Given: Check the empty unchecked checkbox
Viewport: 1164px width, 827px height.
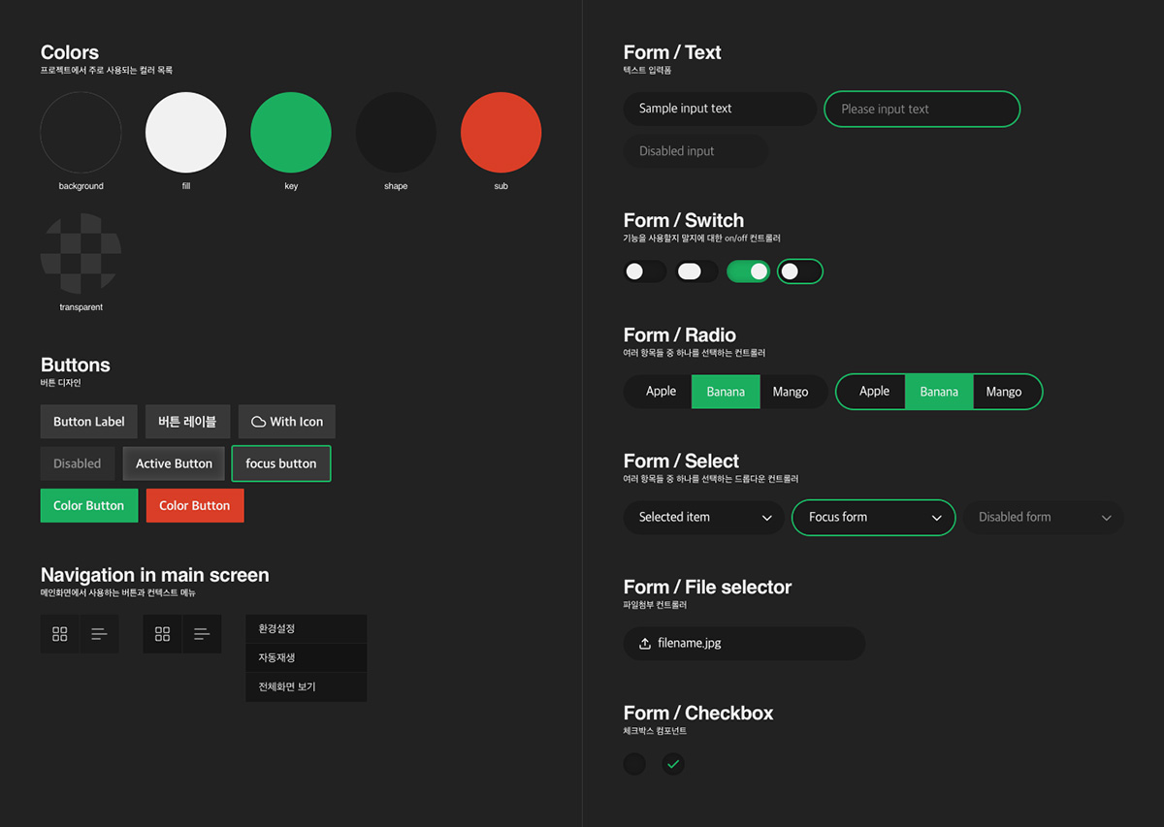Looking at the screenshot, I should [x=634, y=764].
